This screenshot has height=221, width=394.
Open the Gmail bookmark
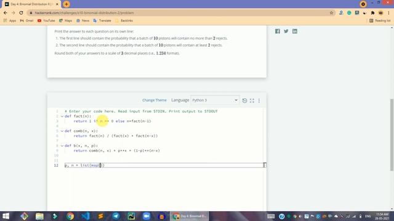click(x=26, y=20)
